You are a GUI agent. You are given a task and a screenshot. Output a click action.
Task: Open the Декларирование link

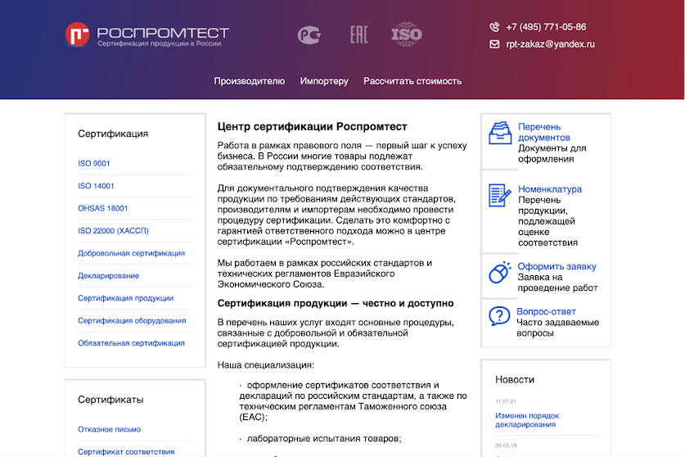(x=108, y=275)
